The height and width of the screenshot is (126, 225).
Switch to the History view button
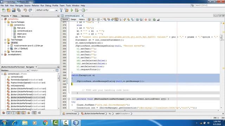click(82, 20)
